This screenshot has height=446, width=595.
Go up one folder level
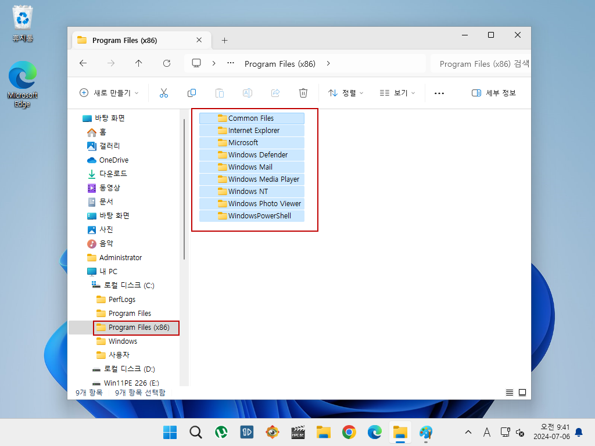(x=138, y=63)
